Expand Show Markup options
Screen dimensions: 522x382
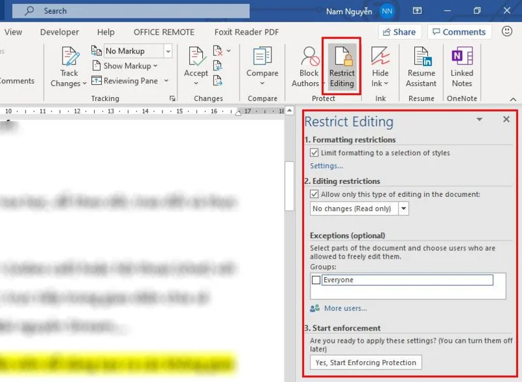(x=155, y=66)
